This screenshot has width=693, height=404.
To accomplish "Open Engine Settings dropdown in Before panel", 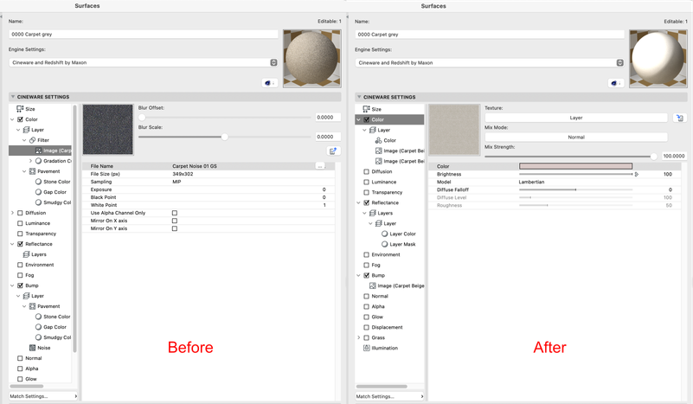I will pos(144,63).
